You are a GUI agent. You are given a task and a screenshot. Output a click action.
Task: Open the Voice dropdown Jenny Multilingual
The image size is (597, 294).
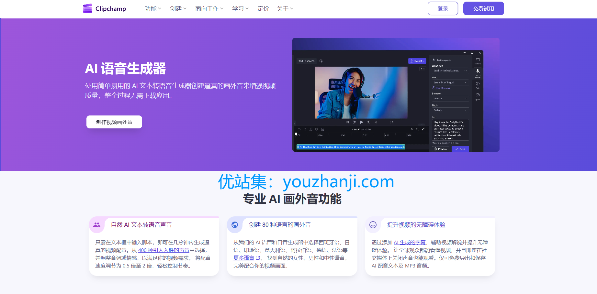(450, 82)
